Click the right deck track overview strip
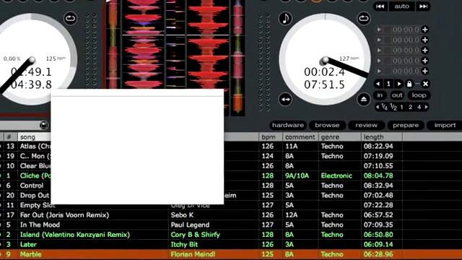Screen dimensions: 462x260 click(x=237, y=58)
